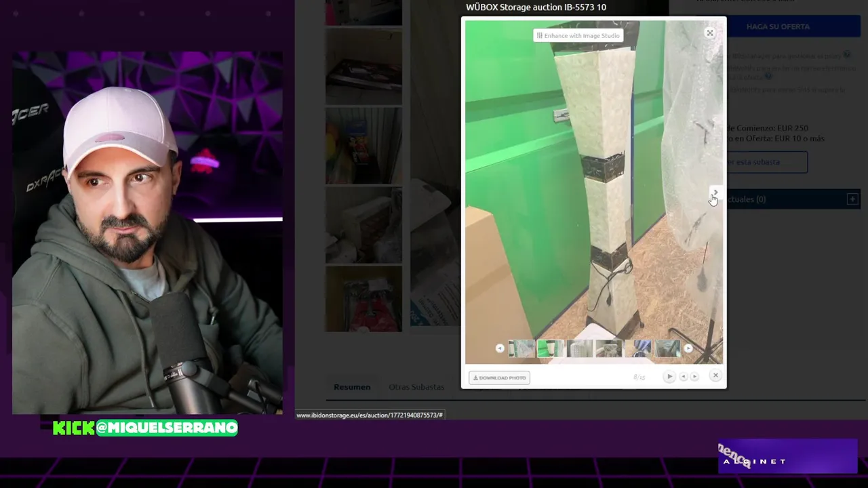This screenshot has width=868, height=488.
Task: Click the 8/15 photo counter
Action: (x=639, y=377)
